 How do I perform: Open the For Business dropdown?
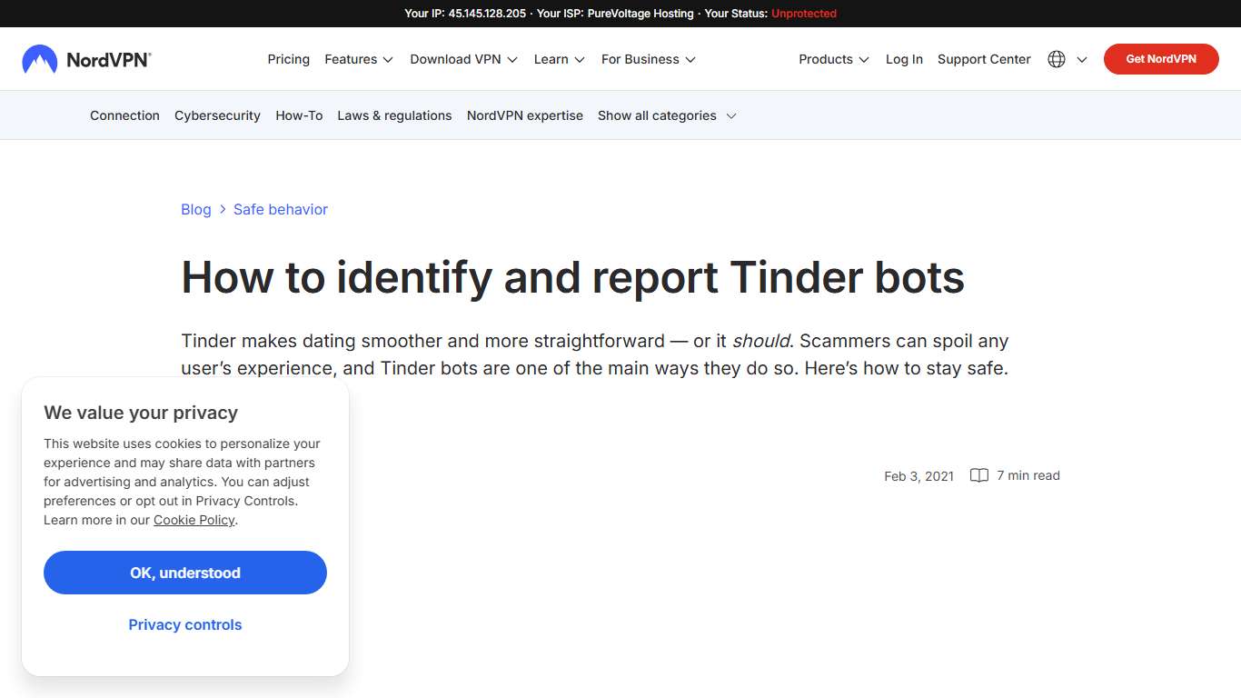640,59
